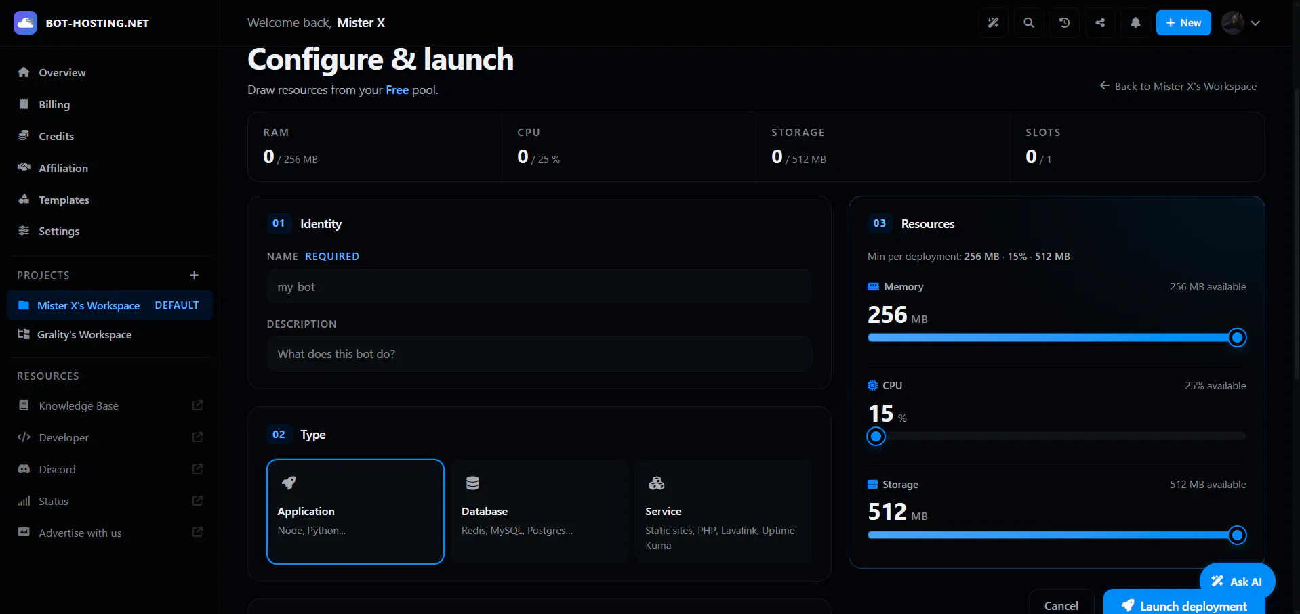Open the history clock icon
Screen dimensions: 1300x614
(1064, 22)
